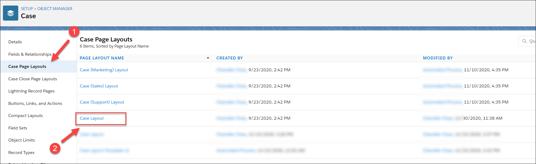Click '6 Items, Sorted by Page Layout Name' text
536x164 pixels.
point(114,46)
